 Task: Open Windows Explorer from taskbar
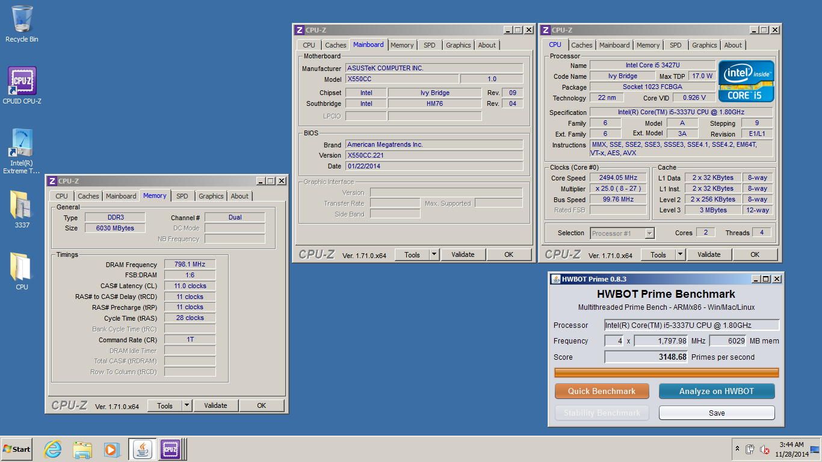click(x=82, y=449)
